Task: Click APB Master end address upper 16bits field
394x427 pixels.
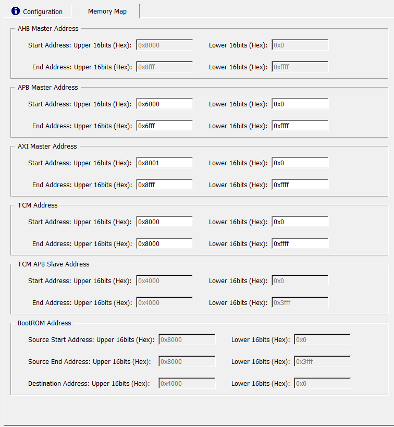Action: point(164,126)
